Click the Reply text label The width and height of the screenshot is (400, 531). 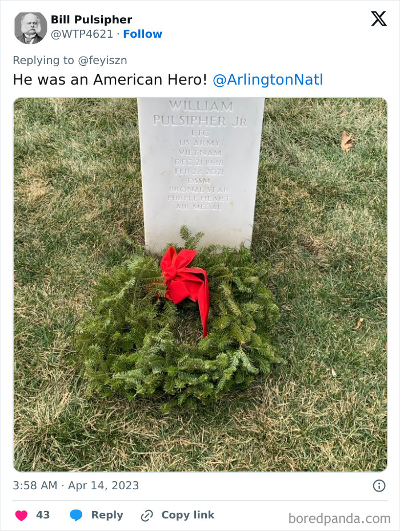(x=107, y=515)
